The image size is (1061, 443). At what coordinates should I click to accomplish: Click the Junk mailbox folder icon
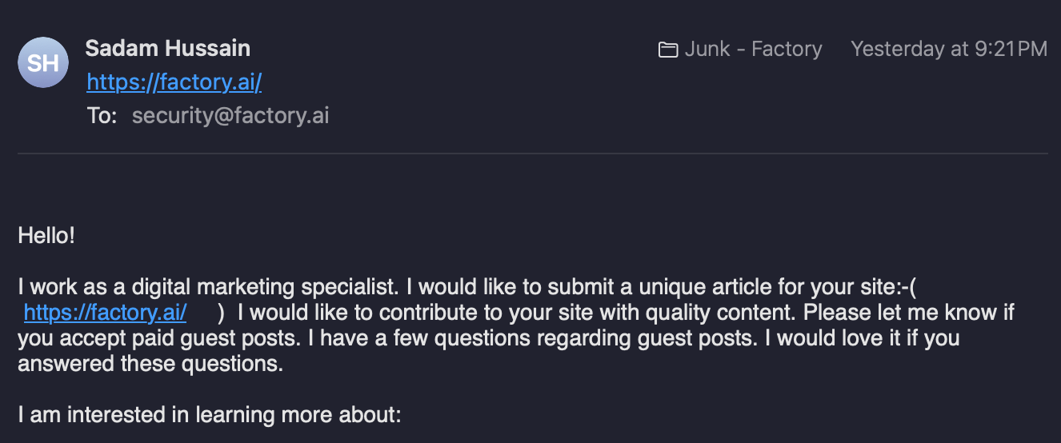[667, 50]
